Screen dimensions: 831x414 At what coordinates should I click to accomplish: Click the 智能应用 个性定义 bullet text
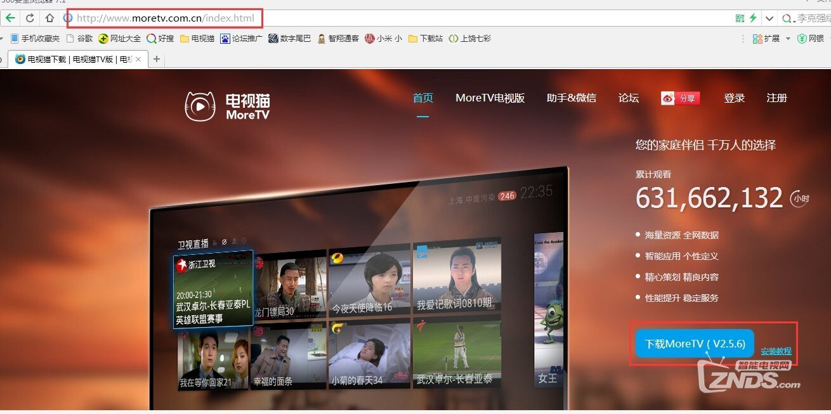point(681,256)
